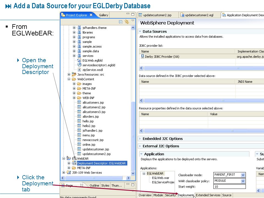This screenshot has height=198, width=264.
Task: Switch to the Deployment tab
Action: [x=186, y=195]
